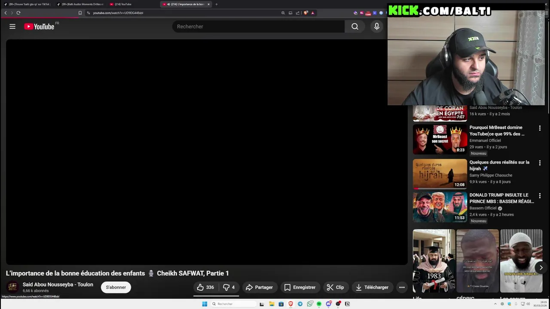Open Said Abou Nousseyba - Toulon channel

point(58,285)
